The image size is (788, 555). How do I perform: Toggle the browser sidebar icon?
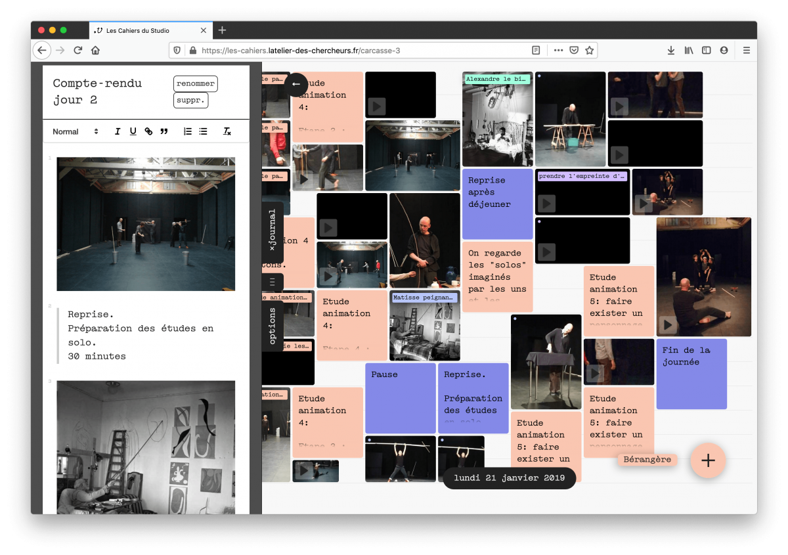[707, 50]
